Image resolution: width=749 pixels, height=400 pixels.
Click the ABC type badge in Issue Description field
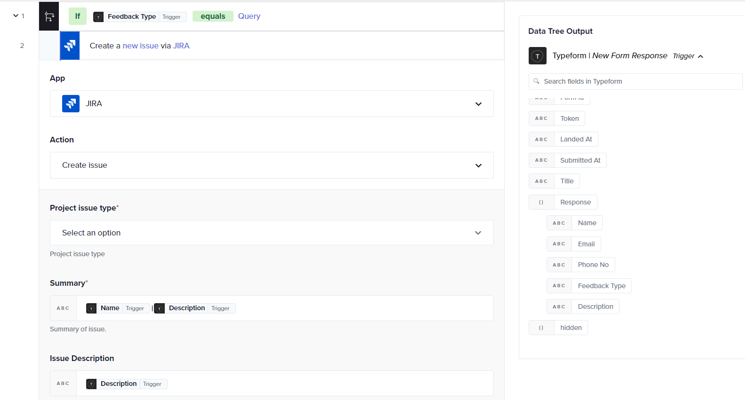click(x=63, y=384)
